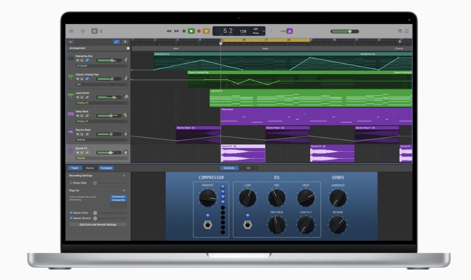
Task: Open the Compressor plug-in slot
Action: pos(119,197)
